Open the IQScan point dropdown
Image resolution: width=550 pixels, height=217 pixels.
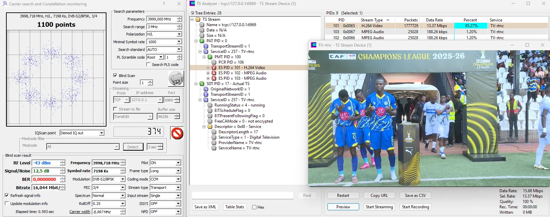click(x=101, y=133)
